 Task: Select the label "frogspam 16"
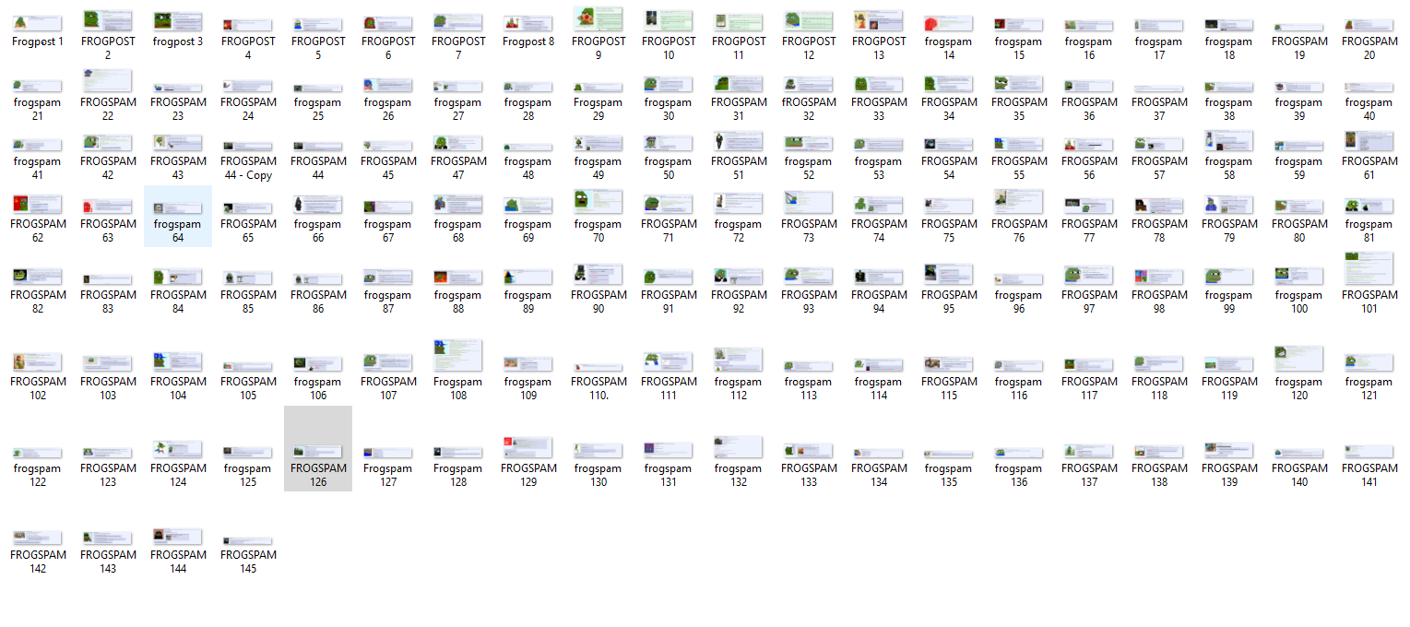pos(1089,49)
